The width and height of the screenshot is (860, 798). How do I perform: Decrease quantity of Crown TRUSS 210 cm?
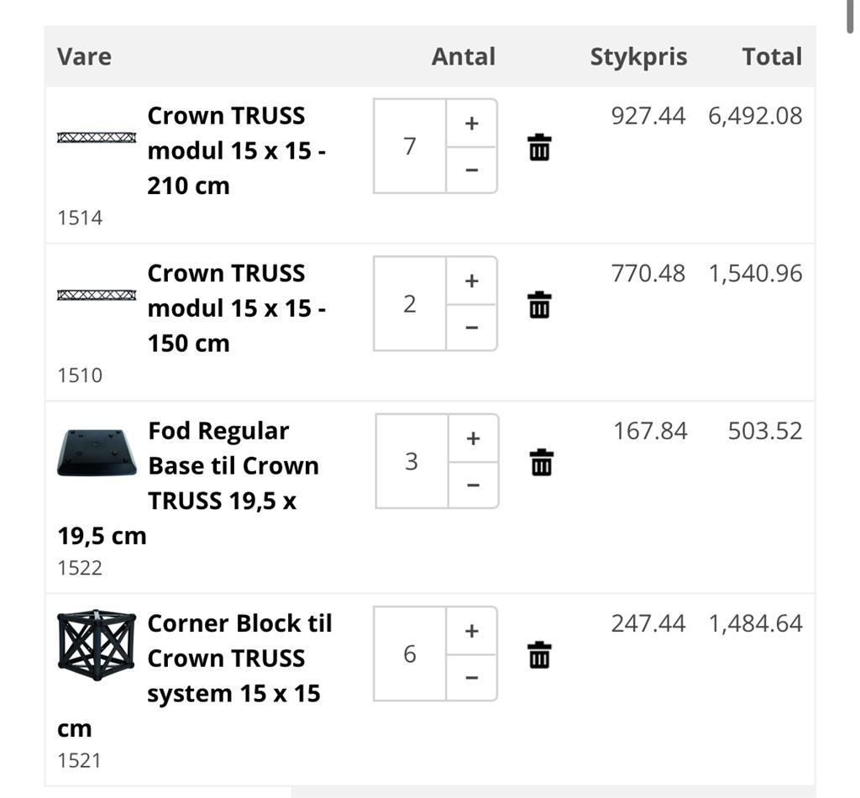coord(472,170)
